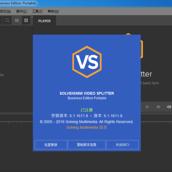Screen dimensions: 172x172
Task: Click the VS hexagon logo in dialog
Action: 87,62
